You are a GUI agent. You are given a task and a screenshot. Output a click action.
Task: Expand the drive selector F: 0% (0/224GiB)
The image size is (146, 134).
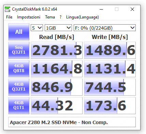pos(105,28)
